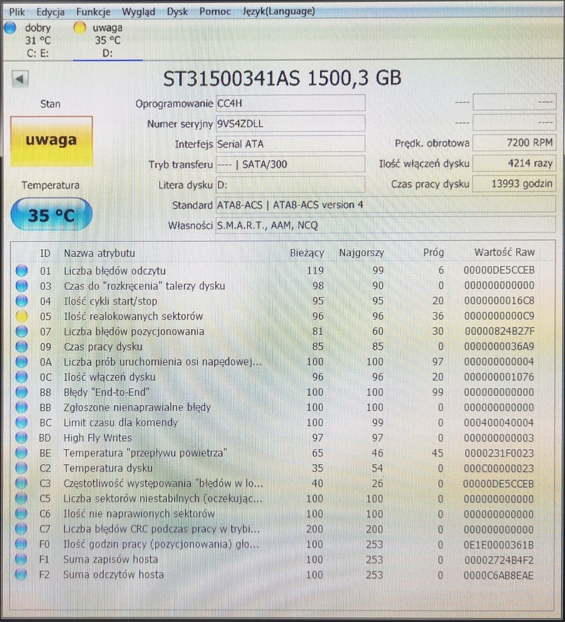
Task: Select the Suma odczytów hosta row
Action: [282, 575]
